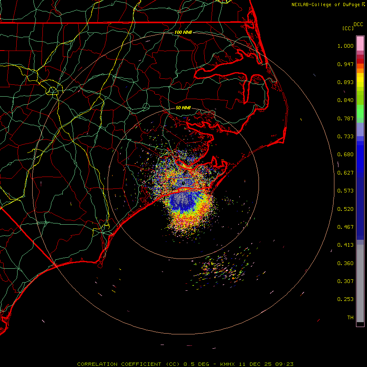The height and width of the screenshot is (367, 367).
Task: Select the 0.787 scale value
Action: (x=345, y=118)
